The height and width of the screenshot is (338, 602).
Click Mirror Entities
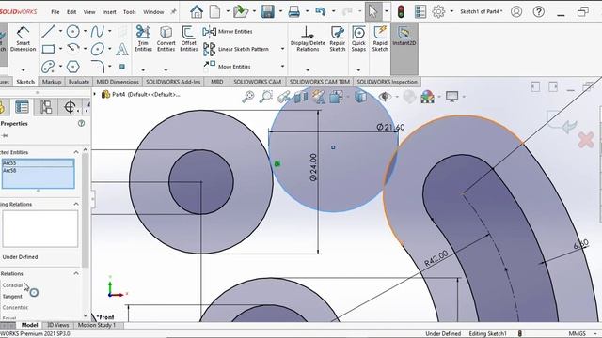point(228,31)
